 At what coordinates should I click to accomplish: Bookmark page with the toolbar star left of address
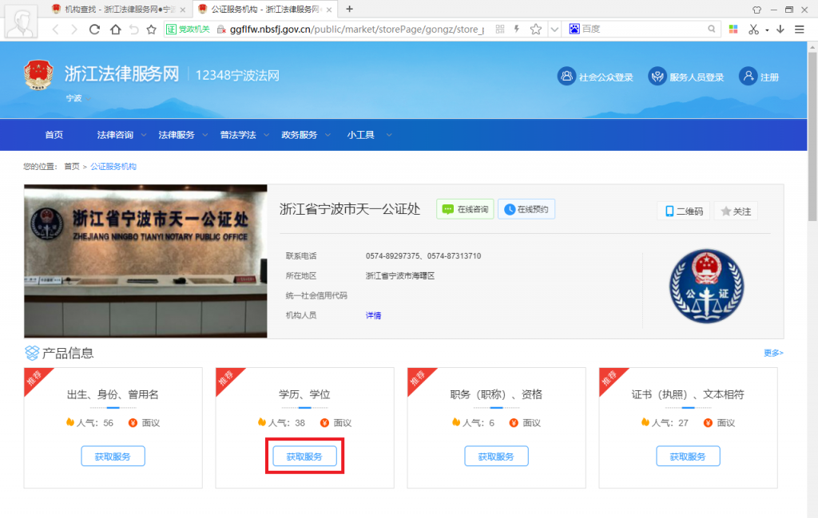point(151,30)
